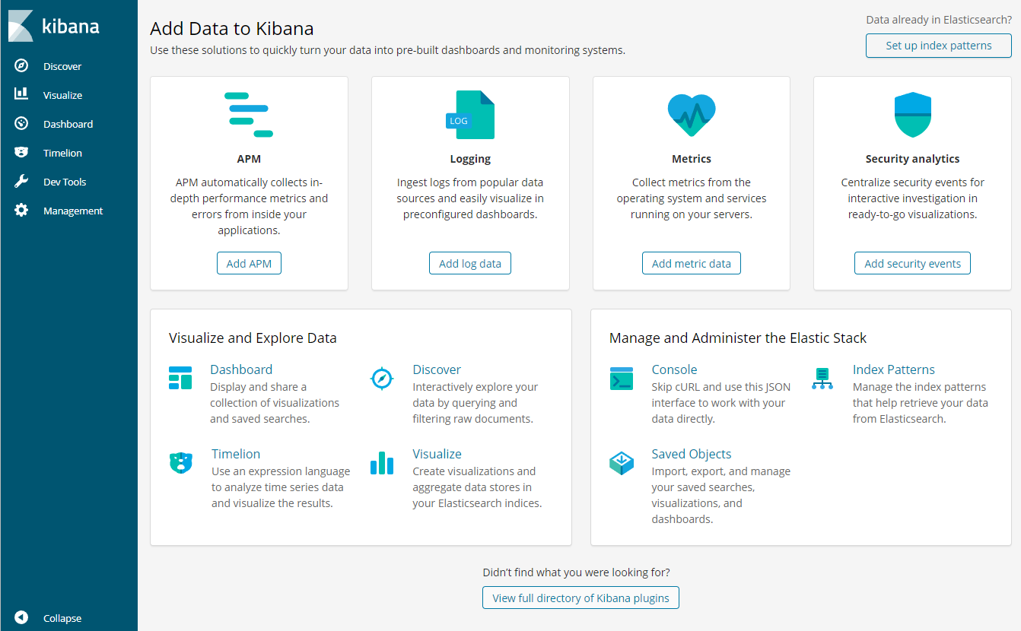The height and width of the screenshot is (631, 1021).
Task: Click the Add security events button
Action: (912, 263)
